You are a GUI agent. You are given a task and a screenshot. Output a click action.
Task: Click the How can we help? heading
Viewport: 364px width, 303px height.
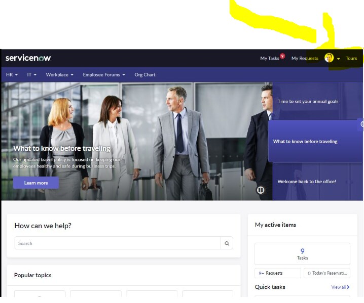tap(43, 226)
